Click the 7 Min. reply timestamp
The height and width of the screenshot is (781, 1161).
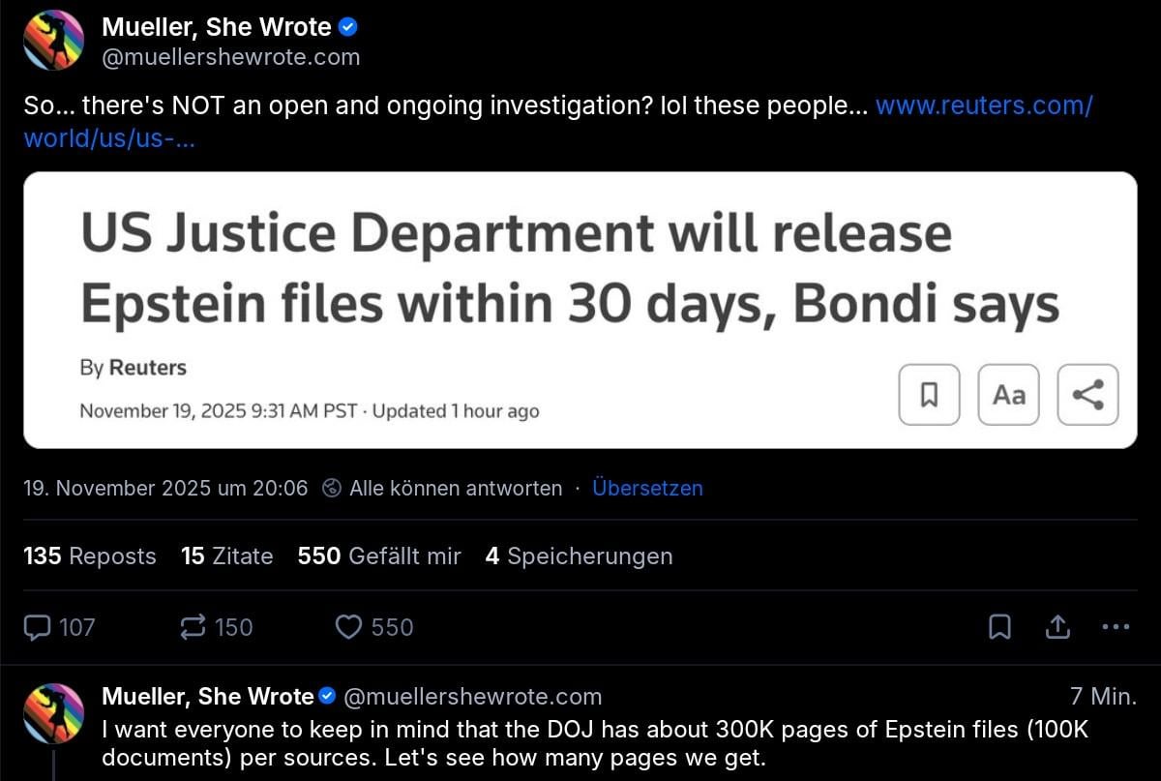(1103, 697)
